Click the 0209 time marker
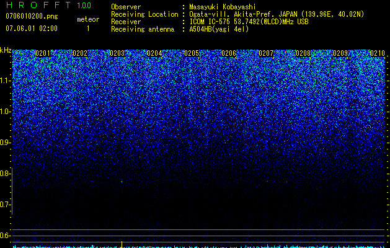Image resolution: width=390 pixels, height=248 pixels. (340, 53)
